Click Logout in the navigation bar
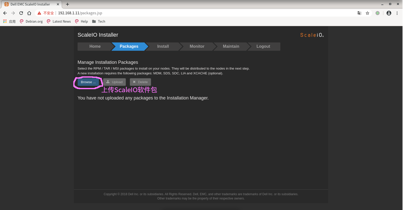This screenshot has width=403, height=210. [x=263, y=46]
